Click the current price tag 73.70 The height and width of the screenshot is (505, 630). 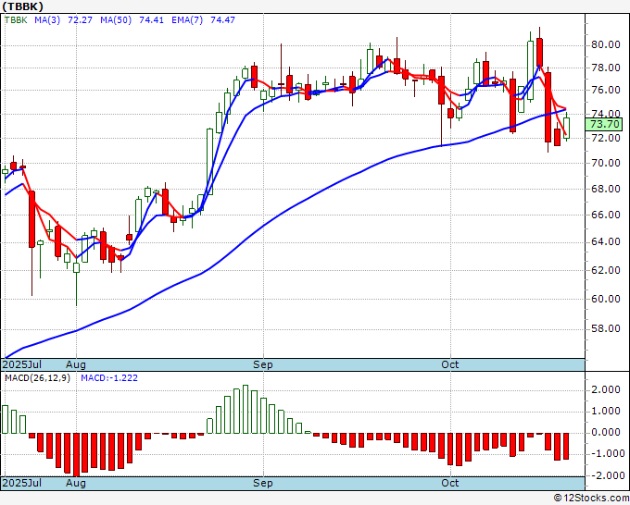coord(604,124)
